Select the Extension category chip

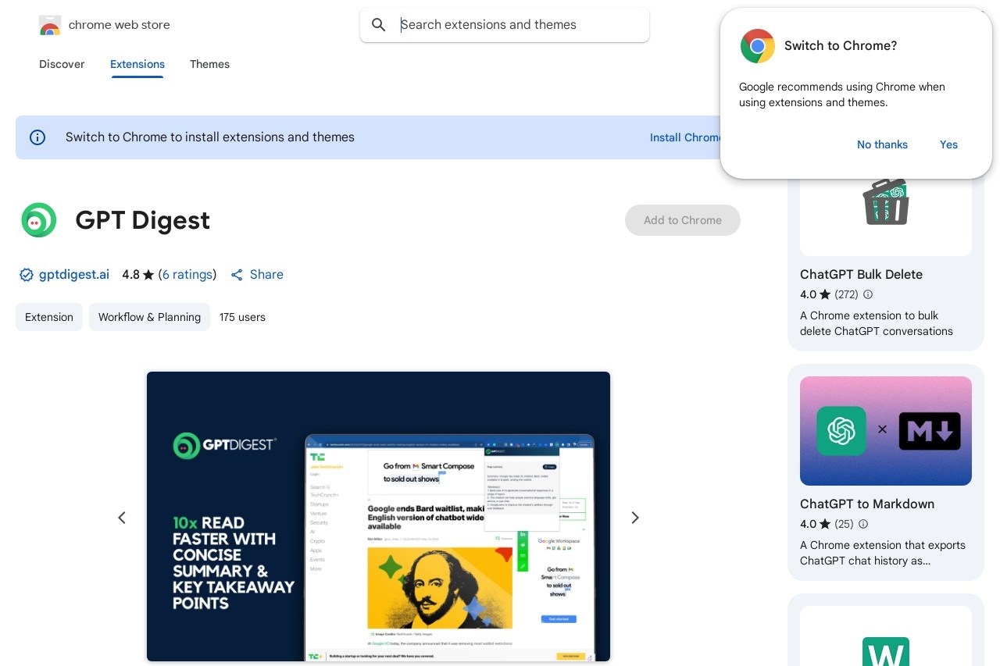click(49, 317)
